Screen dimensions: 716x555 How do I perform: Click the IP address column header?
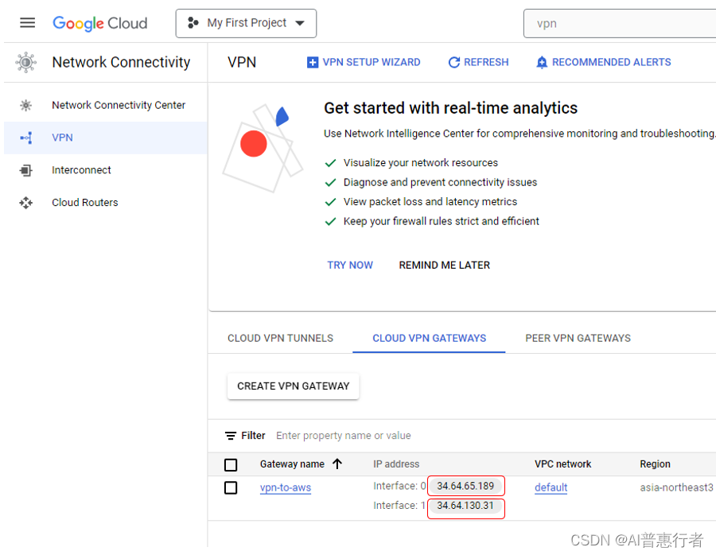[x=396, y=464]
